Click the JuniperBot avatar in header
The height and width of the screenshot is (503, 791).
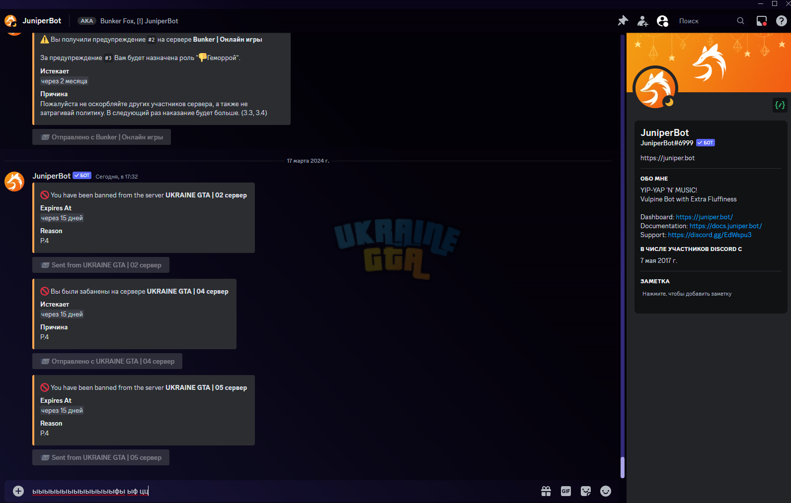10,21
